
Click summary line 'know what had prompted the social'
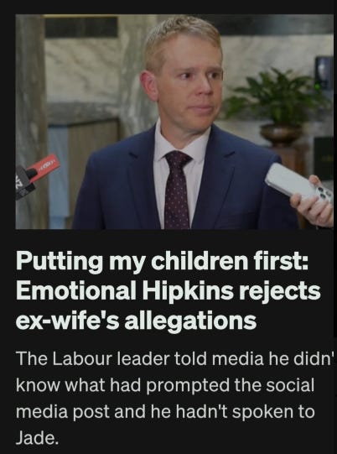pos(165,385)
